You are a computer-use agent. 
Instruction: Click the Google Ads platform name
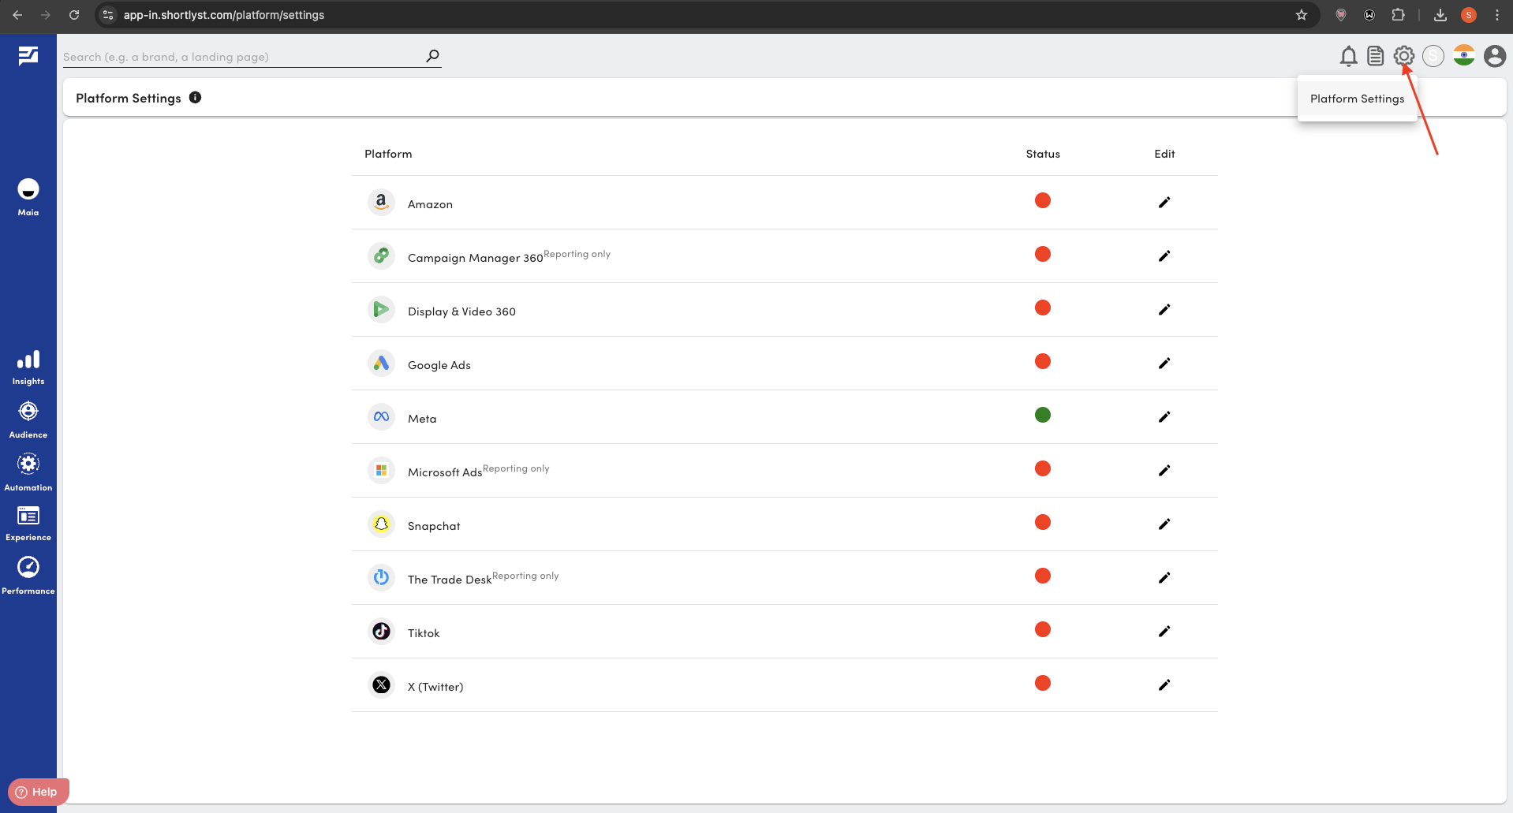(439, 365)
